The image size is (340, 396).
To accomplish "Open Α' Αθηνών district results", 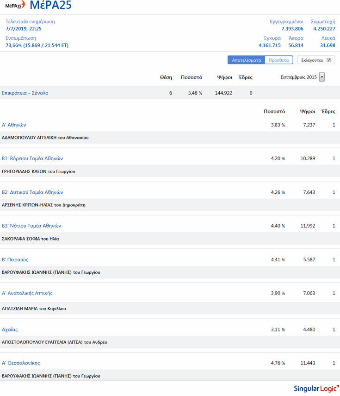I will click(x=14, y=125).
